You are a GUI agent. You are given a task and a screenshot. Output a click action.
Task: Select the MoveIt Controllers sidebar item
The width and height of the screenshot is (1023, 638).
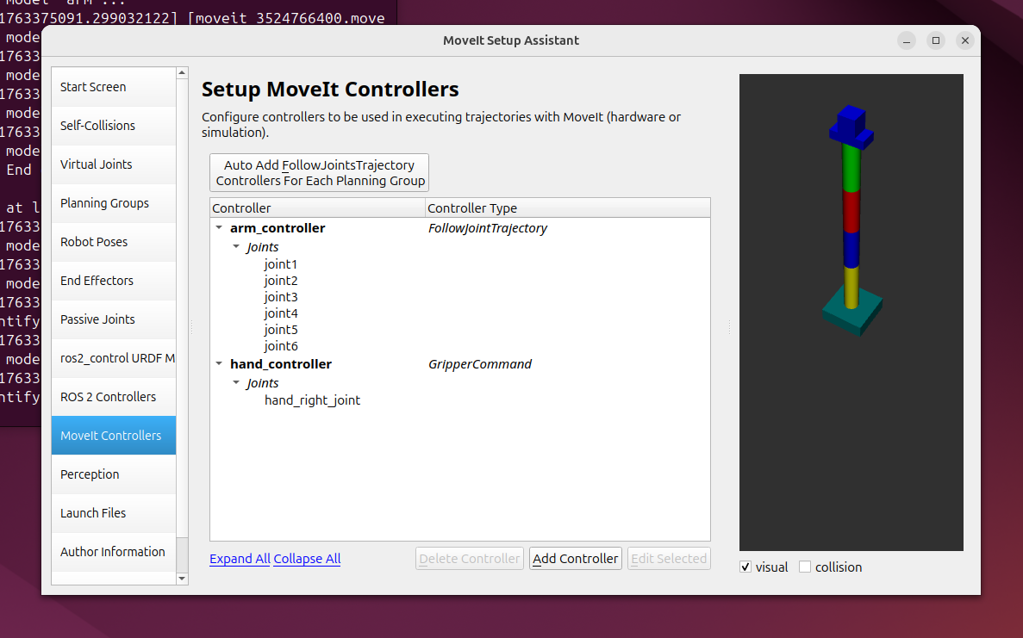tap(114, 436)
